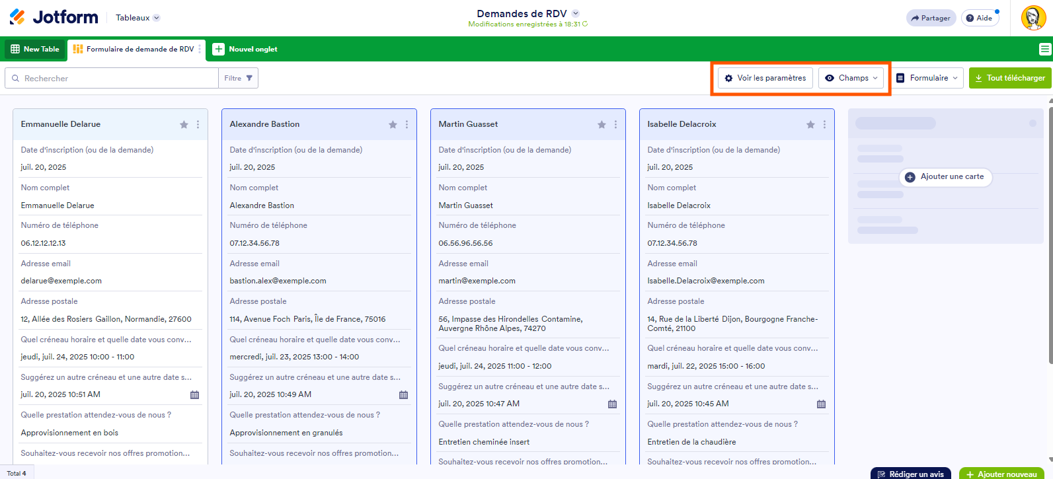Open options menu for Martin Guasset card

pyautogui.click(x=615, y=124)
